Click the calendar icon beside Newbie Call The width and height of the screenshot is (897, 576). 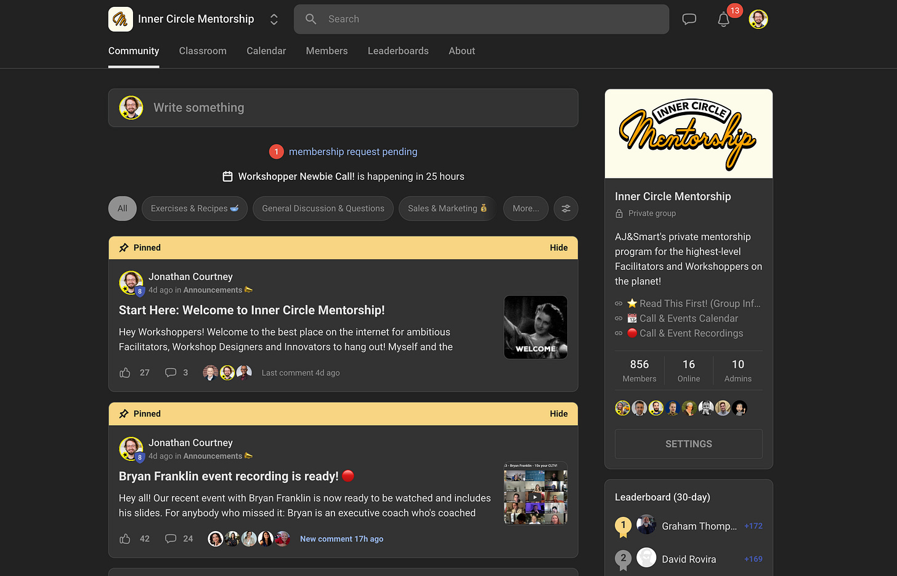227,176
